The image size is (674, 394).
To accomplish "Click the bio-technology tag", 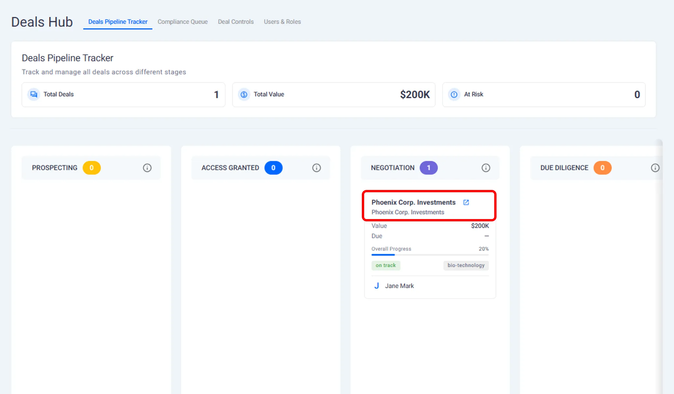I will coord(466,265).
